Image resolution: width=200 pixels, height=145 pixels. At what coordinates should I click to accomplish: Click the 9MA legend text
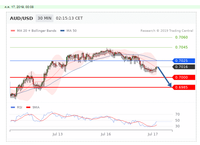tap(36, 107)
